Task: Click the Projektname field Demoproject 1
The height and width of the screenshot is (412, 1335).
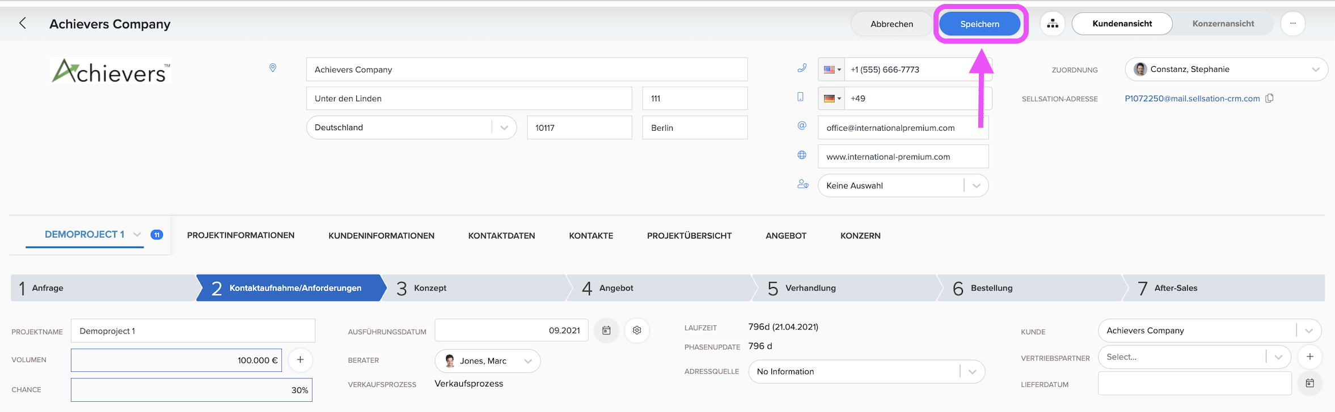Action: click(193, 331)
